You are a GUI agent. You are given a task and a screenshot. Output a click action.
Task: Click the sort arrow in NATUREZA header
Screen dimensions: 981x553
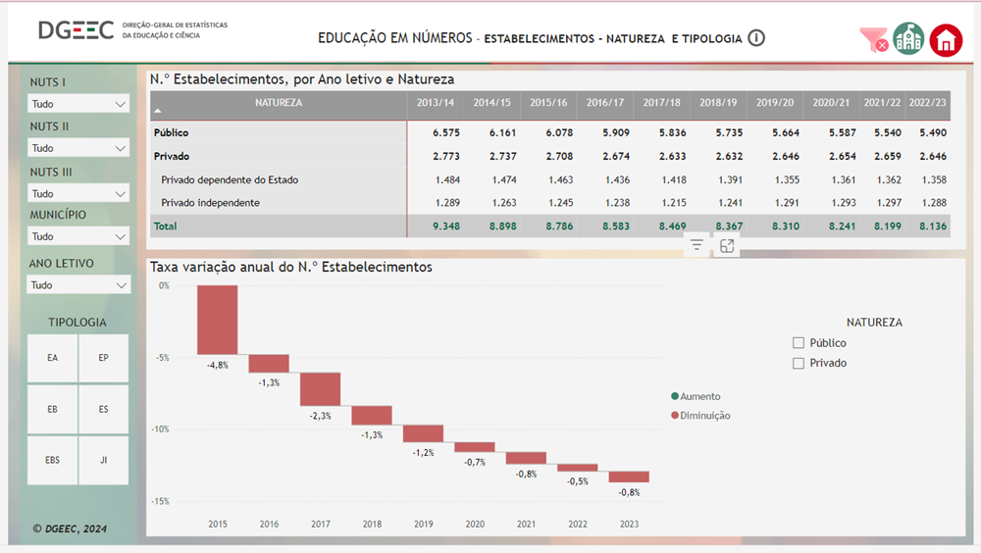[x=158, y=112]
